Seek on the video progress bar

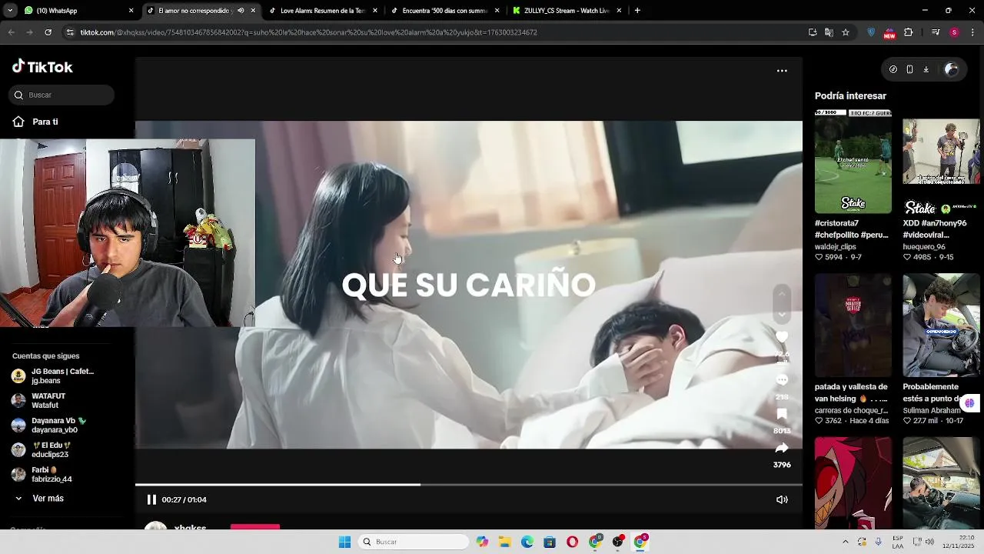pos(469,484)
